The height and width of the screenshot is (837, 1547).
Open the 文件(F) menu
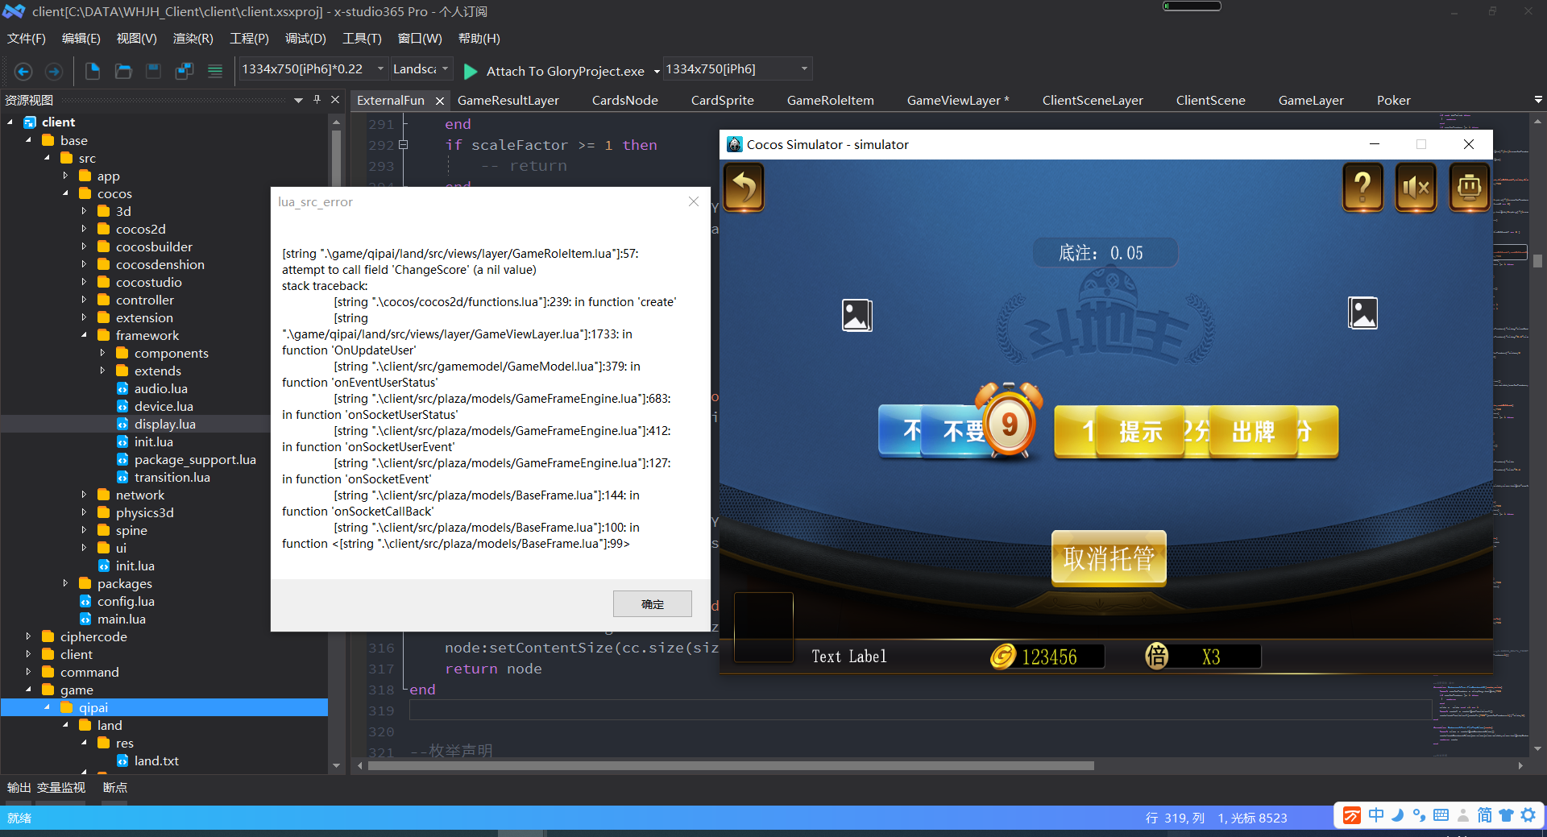(27, 39)
